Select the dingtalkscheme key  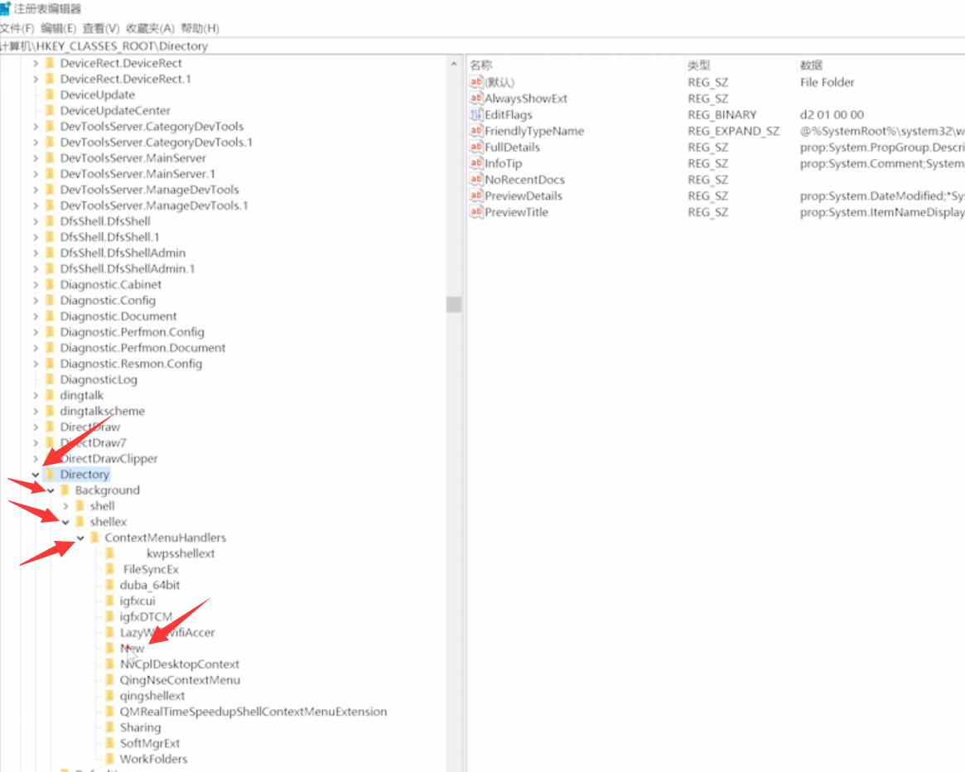click(103, 411)
